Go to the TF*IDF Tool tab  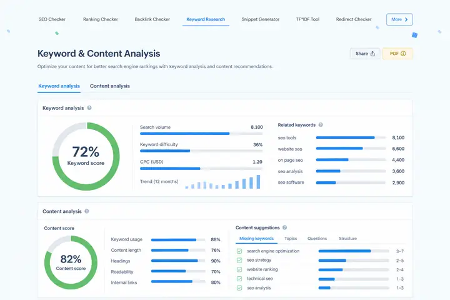tap(307, 19)
